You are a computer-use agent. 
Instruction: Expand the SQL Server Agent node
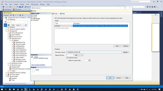6,75
